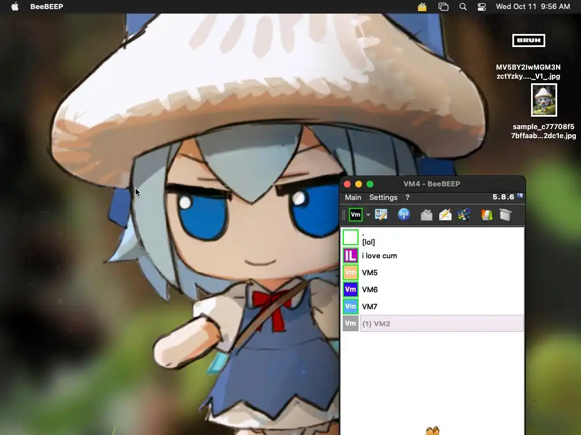Click the MV5BY2IwMGM3N jpg file name
This screenshot has width=581, height=435.
pos(528,72)
